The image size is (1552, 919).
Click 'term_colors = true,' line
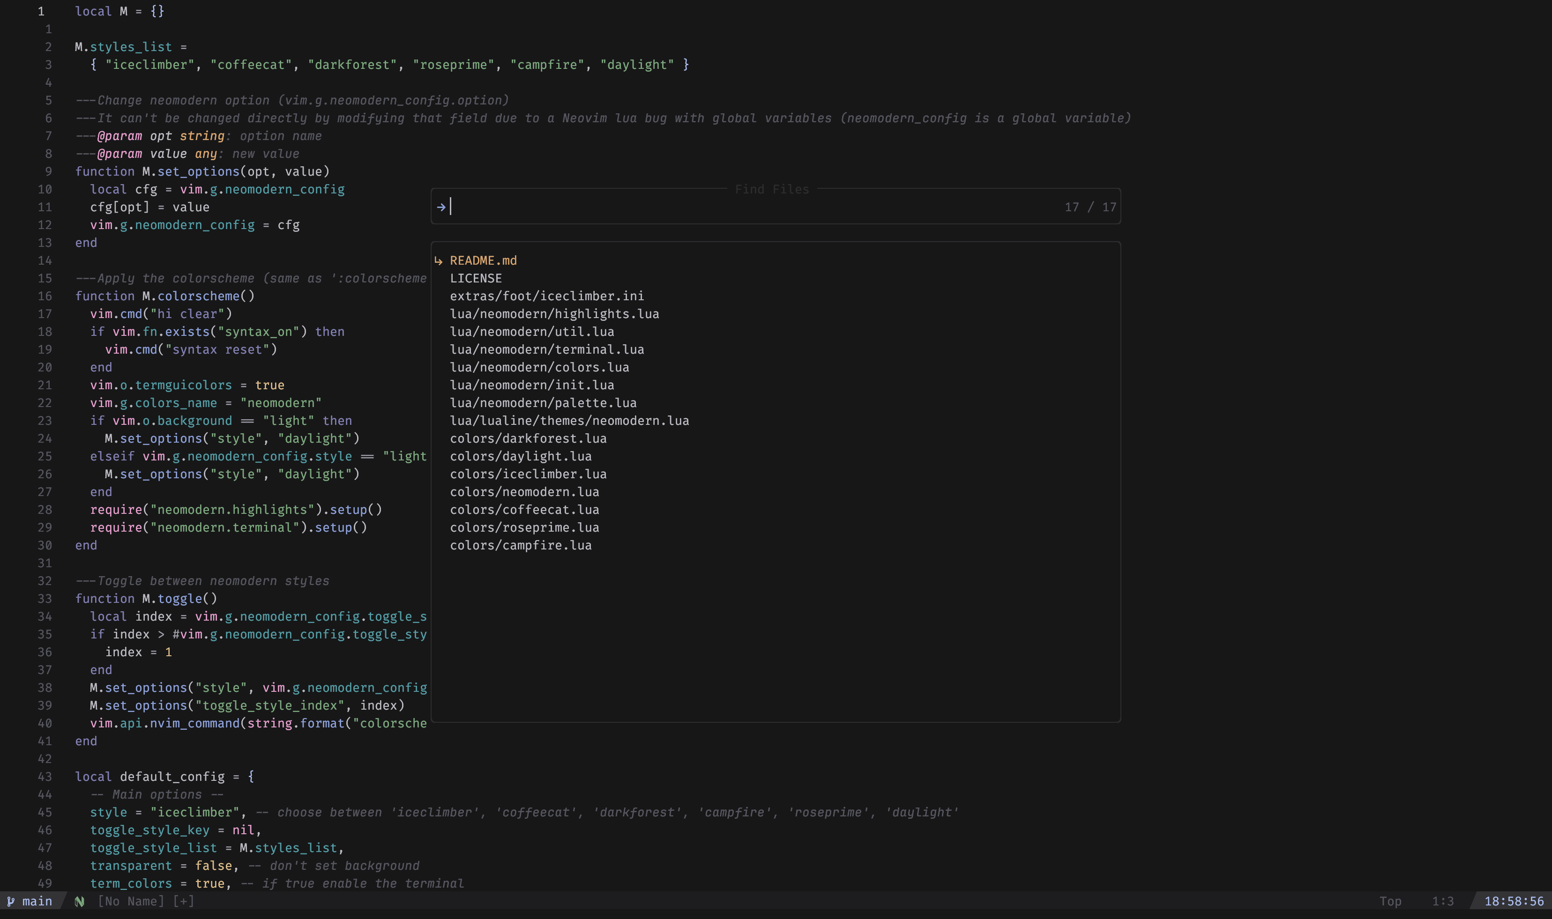[x=161, y=884]
